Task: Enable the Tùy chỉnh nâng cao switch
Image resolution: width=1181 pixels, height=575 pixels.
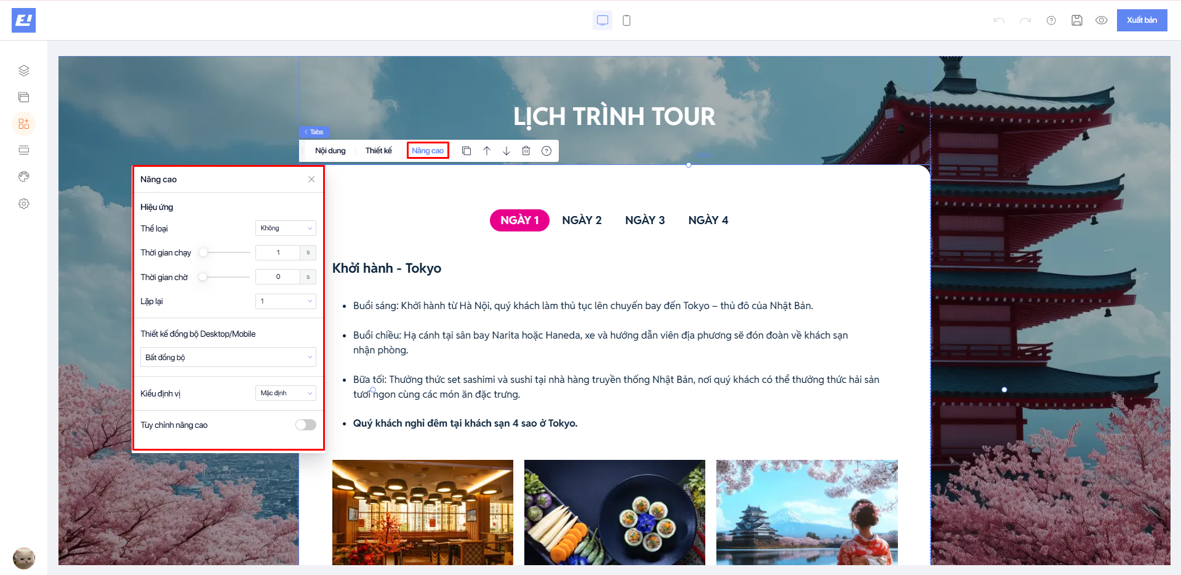Action: [305, 425]
